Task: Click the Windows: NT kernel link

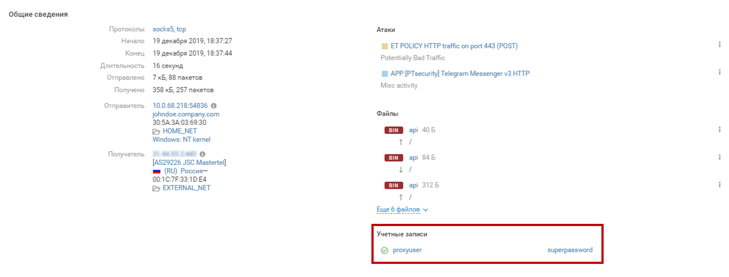Action: tap(182, 139)
